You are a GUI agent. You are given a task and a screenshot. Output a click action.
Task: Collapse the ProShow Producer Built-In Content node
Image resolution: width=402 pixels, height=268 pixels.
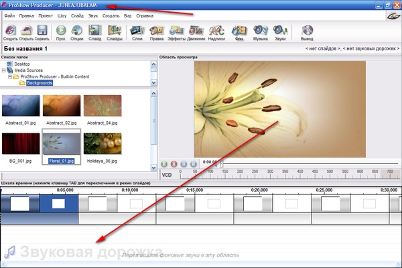(10, 76)
